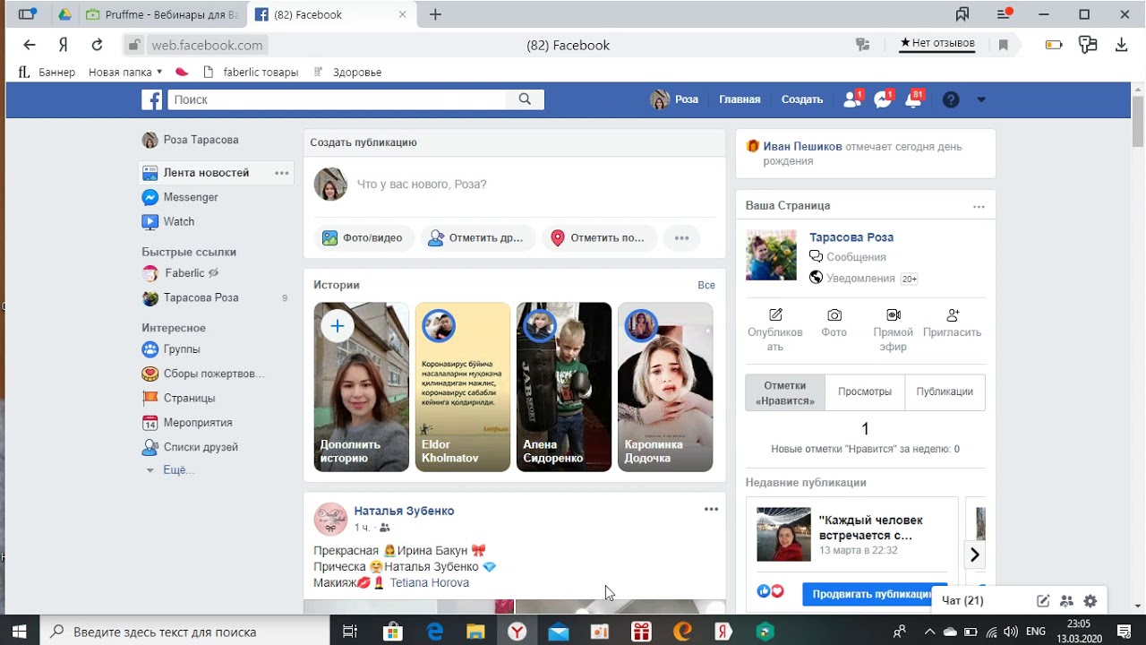
Task: Open Алена Сидоренко story
Action: tap(564, 387)
